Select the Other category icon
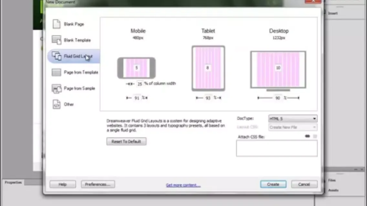Image resolution: width=367 pixels, height=206 pixels. pos(57,104)
